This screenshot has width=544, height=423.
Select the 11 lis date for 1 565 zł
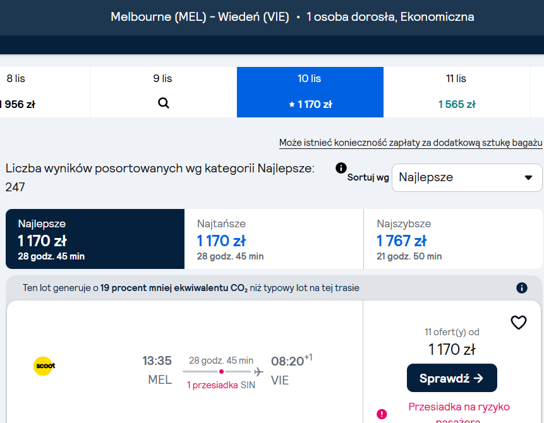click(457, 92)
